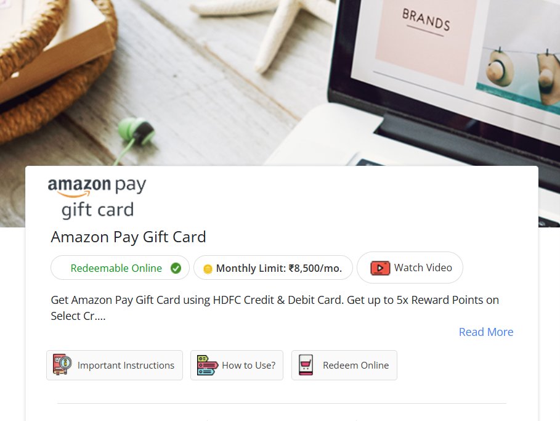Screen dimensions: 560x421
Task: Click the red video play icon
Action: [380, 268]
